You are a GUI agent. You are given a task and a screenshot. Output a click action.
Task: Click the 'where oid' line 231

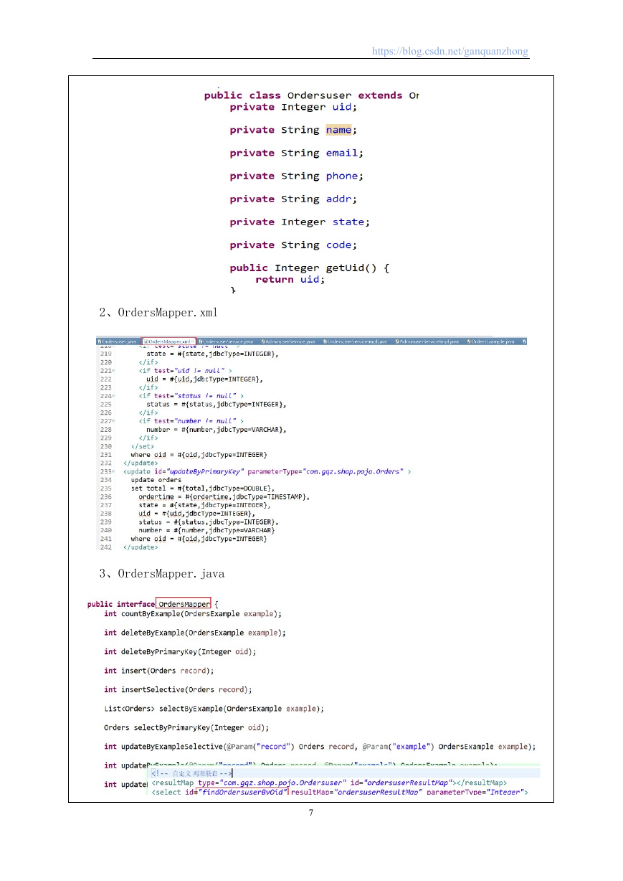click(199, 455)
